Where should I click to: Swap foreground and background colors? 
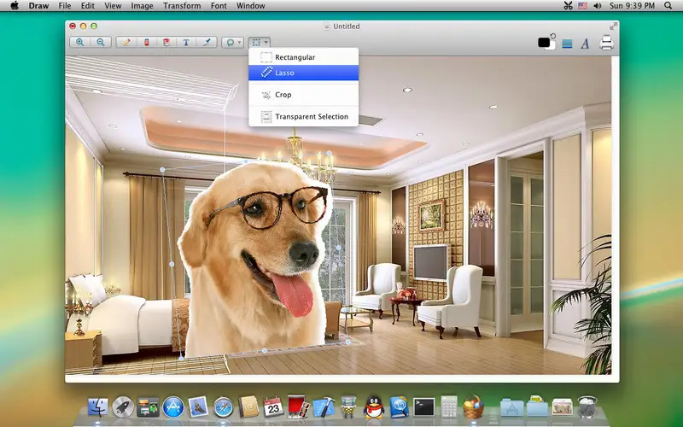click(x=553, y=36)
